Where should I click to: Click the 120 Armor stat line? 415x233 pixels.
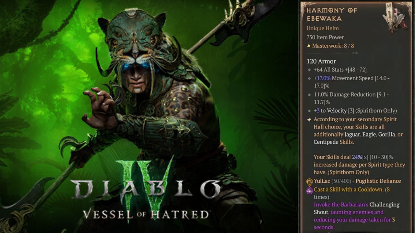click(321, 61)
